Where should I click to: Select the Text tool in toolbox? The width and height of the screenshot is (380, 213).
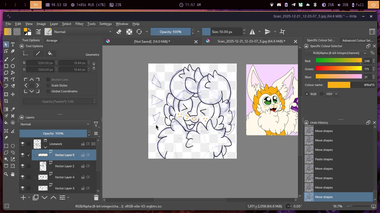[13, 44]
